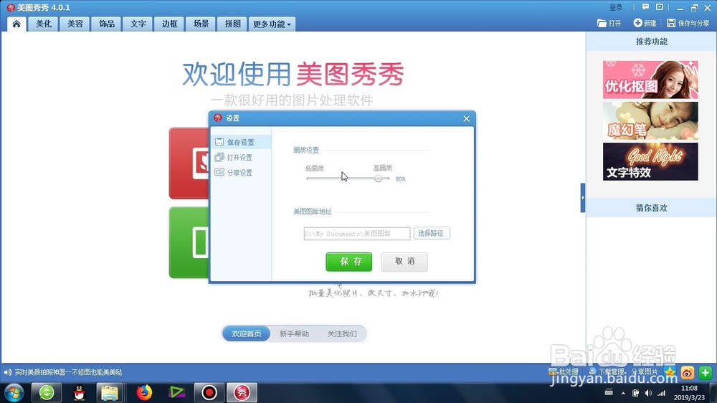
Task: Click the tray power plug icon
Action: 635,393
